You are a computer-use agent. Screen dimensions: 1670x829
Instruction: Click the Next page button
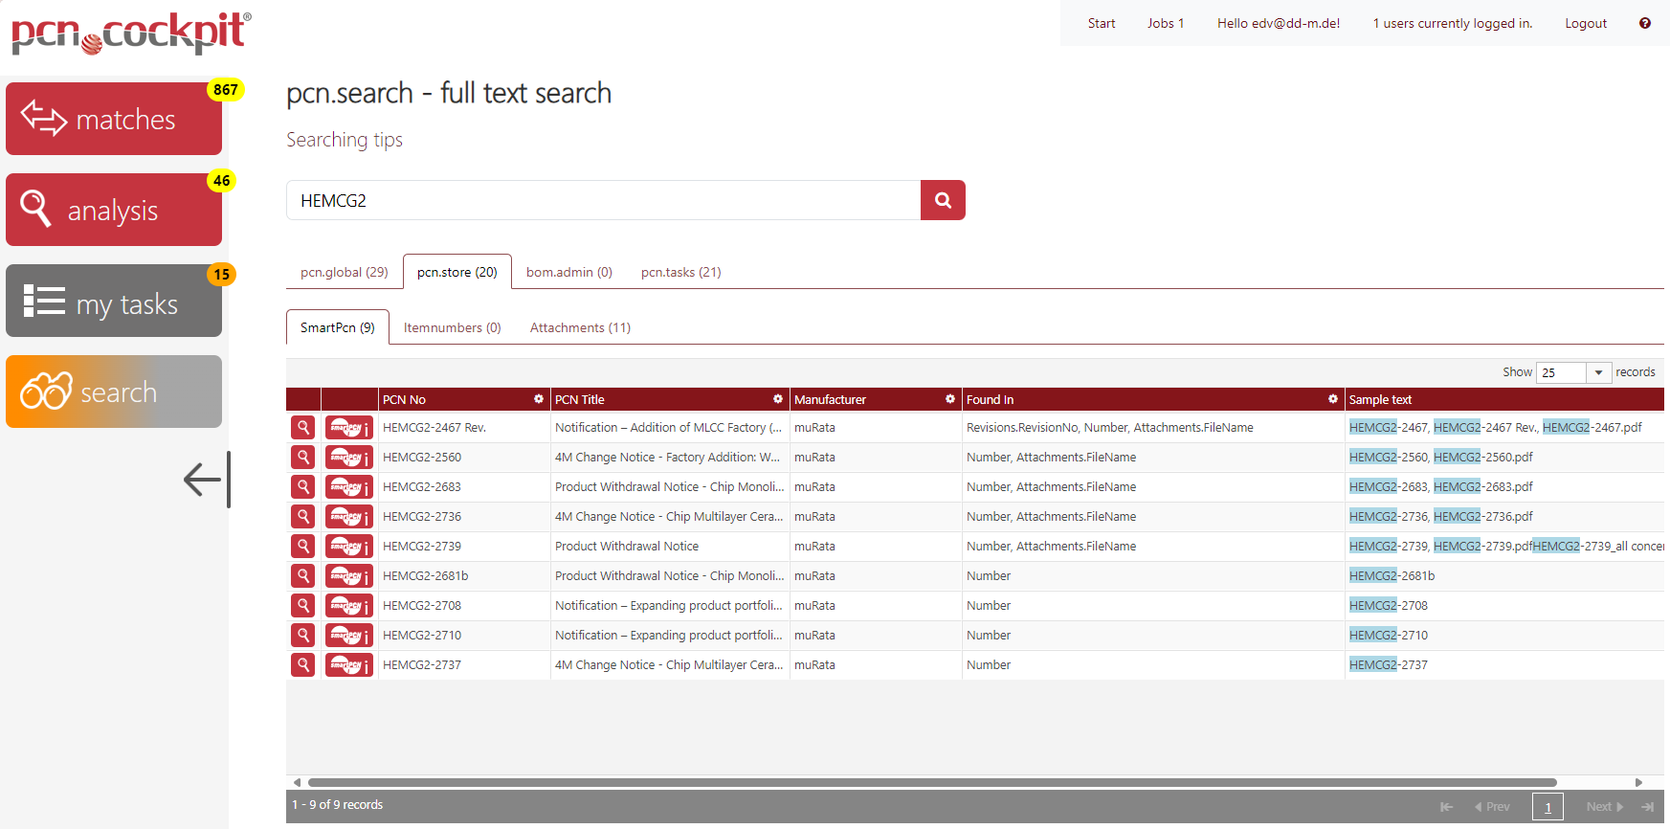point(1605,807)
